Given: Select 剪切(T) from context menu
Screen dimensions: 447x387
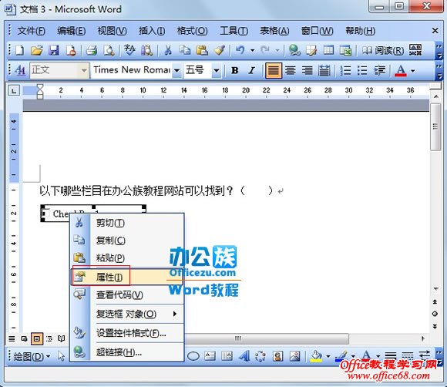Looking at the screenshot, I should [127, 223].
